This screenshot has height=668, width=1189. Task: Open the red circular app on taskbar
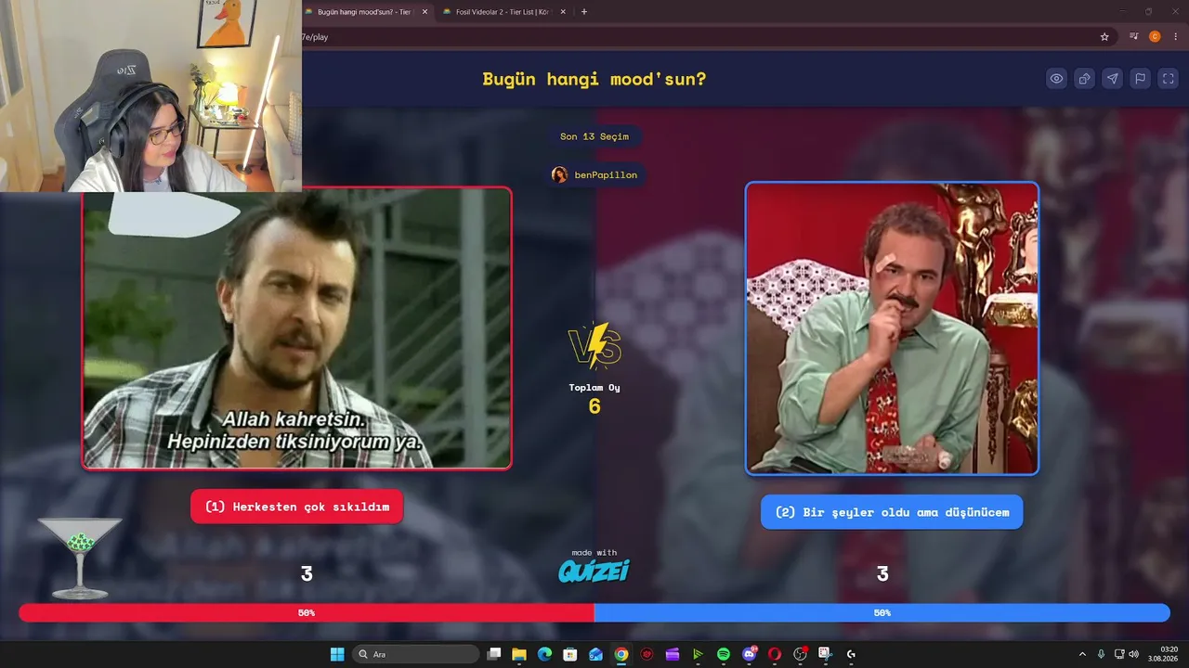pyautogui.click(x=647, y=654)
